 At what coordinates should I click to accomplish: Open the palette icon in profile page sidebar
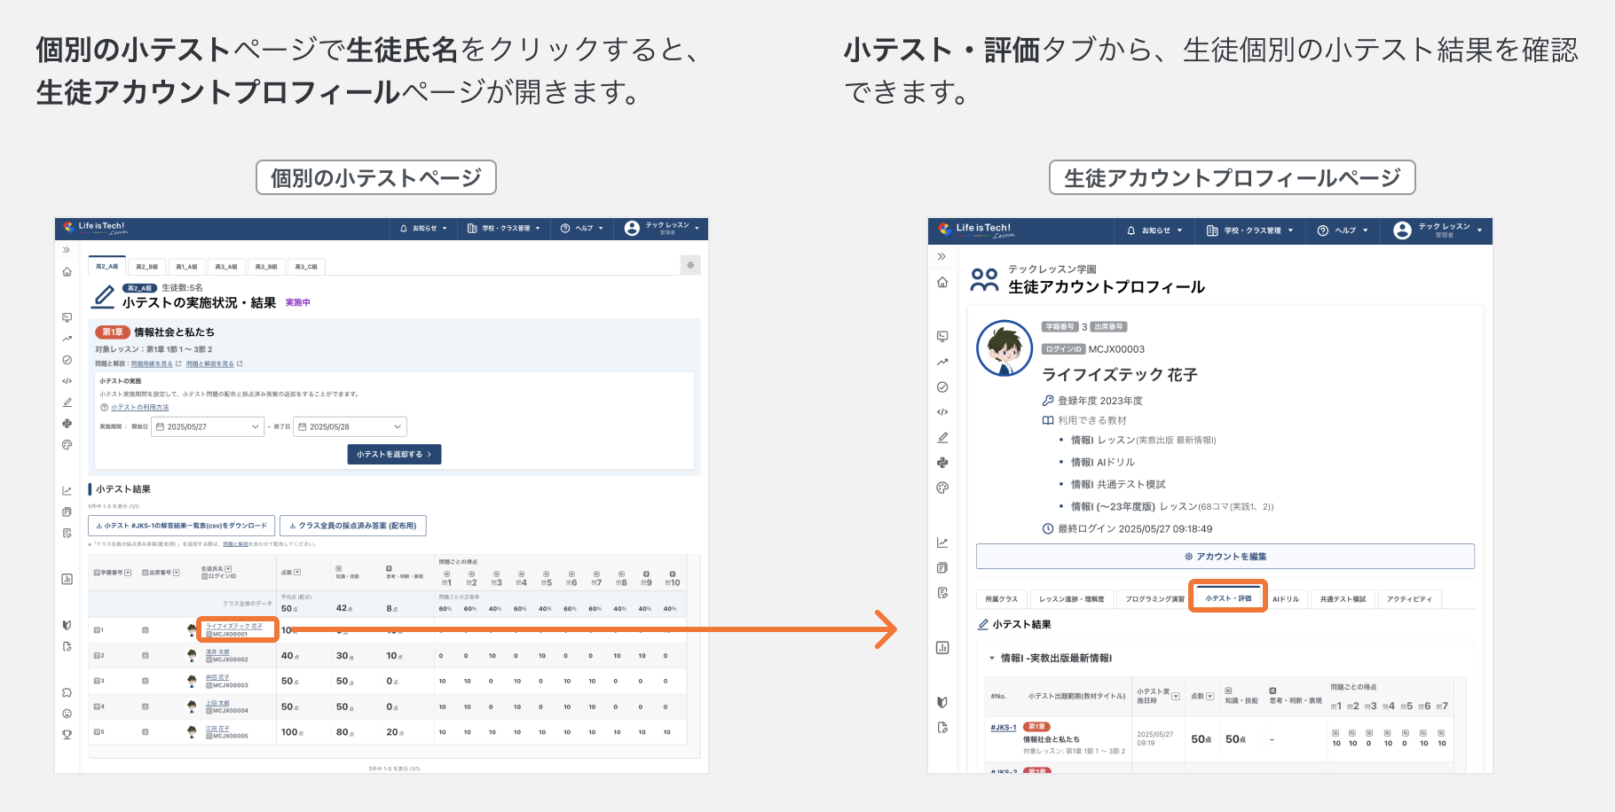pyautogui.click(x=942, y=488)
